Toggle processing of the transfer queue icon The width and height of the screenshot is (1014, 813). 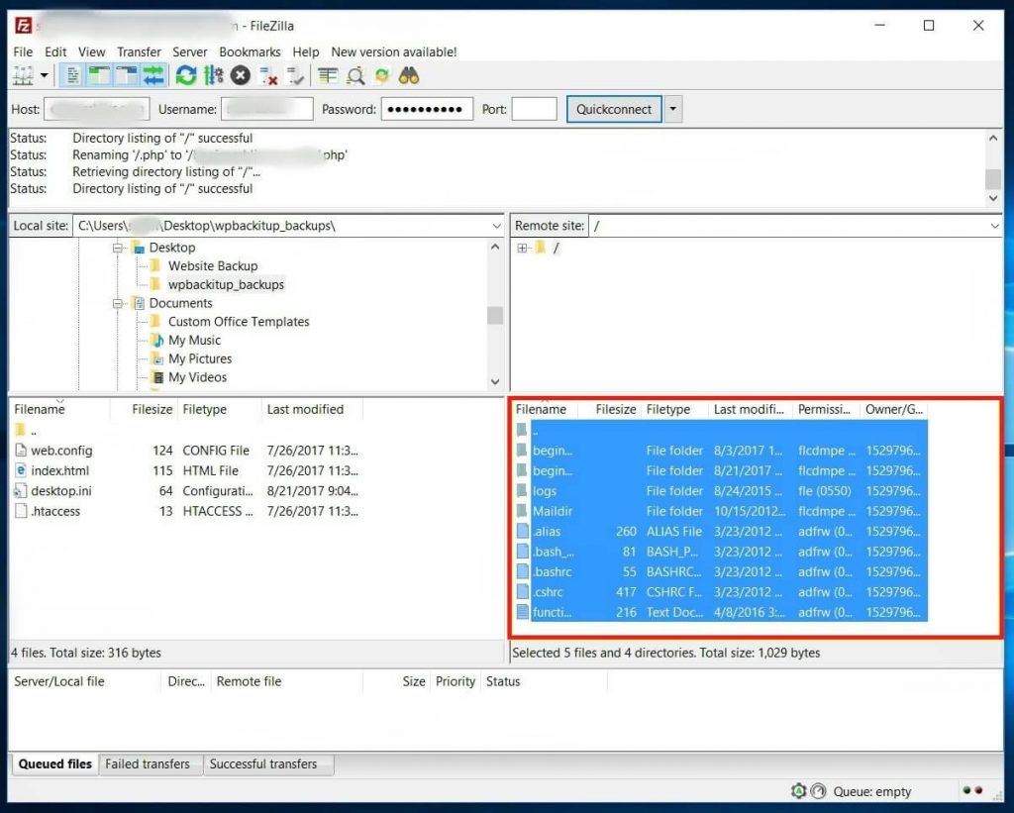(x=214, y=76)
